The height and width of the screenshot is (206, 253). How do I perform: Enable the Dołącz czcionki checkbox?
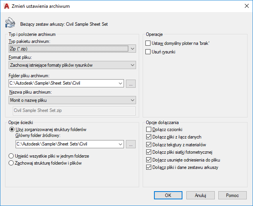coord(148,129)
